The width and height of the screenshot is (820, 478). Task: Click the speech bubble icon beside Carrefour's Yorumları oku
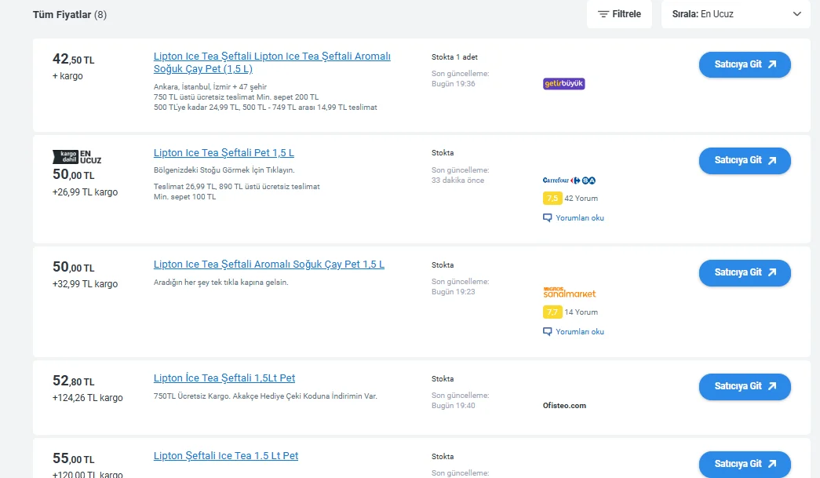[548, 217]
